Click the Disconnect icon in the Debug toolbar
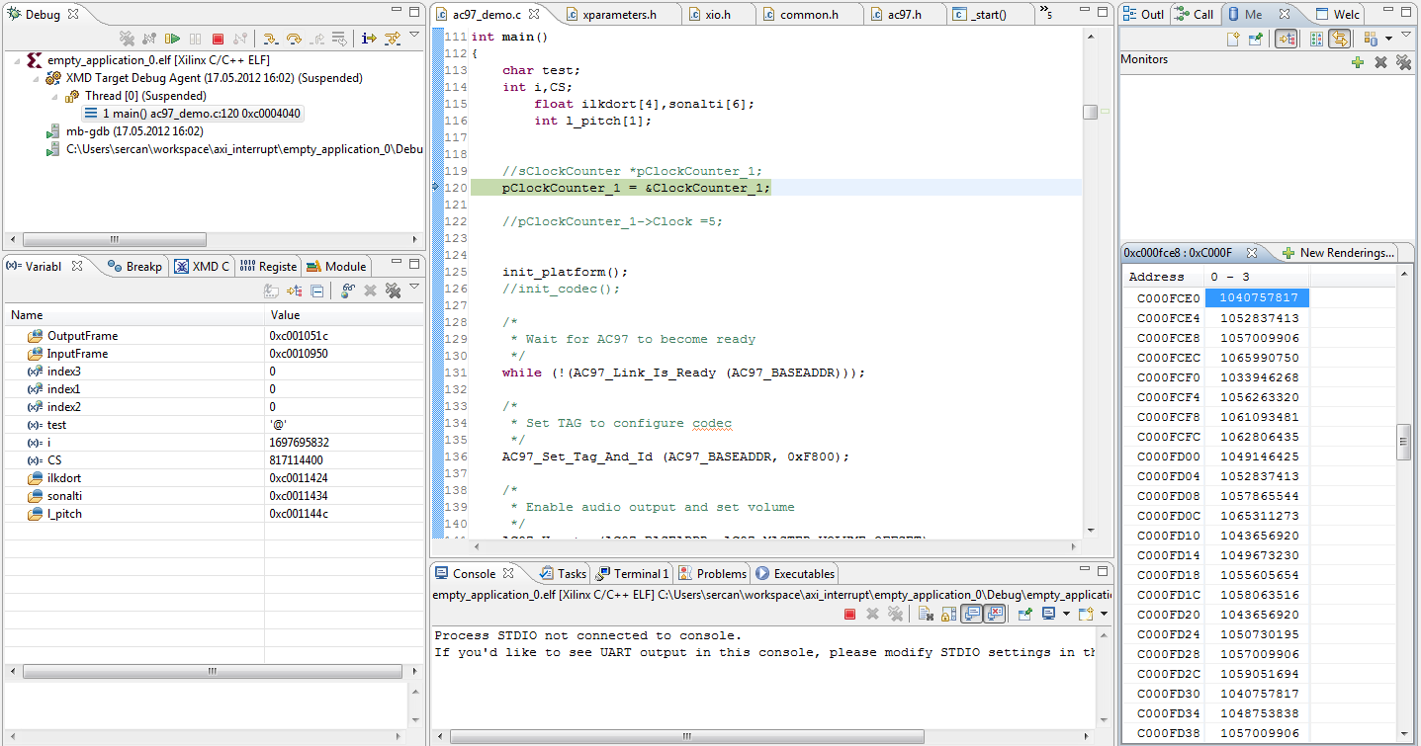Image resolution: width=1421 pixels, height=746 pixels. click(x=240, y=39)
